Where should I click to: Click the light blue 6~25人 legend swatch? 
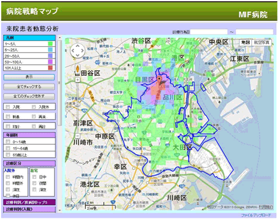tap(50, 50)
